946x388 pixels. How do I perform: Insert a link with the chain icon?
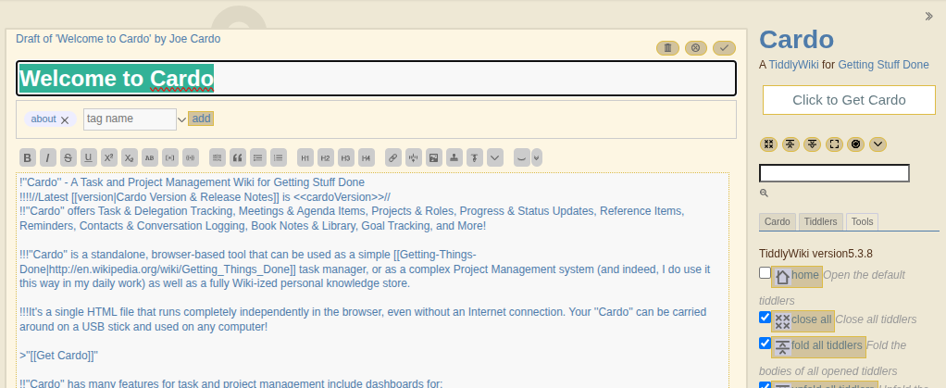pyautogui.click(x=393, y=158)
